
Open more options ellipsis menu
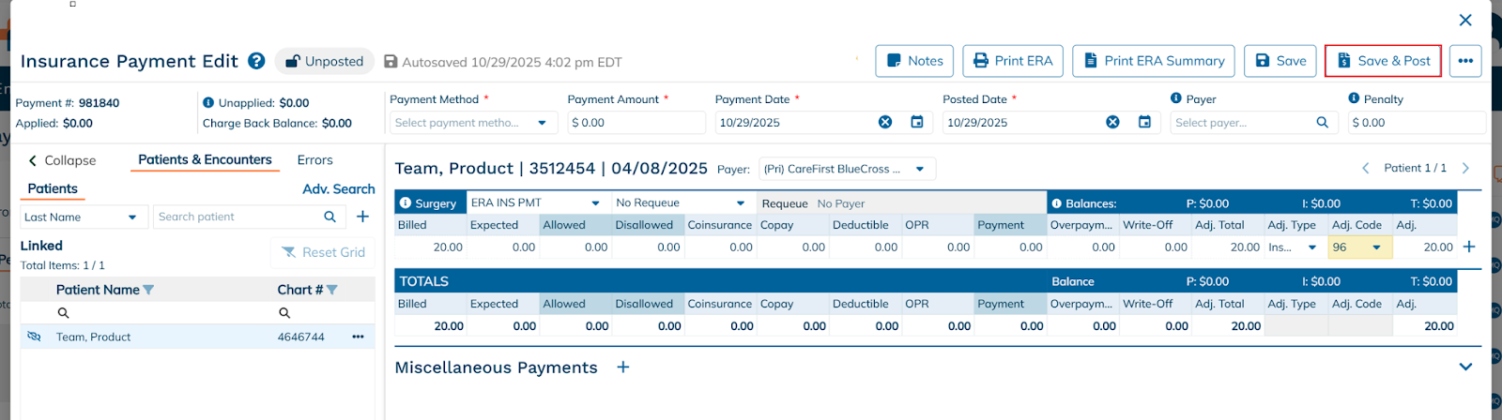(x=1464, y=61)
